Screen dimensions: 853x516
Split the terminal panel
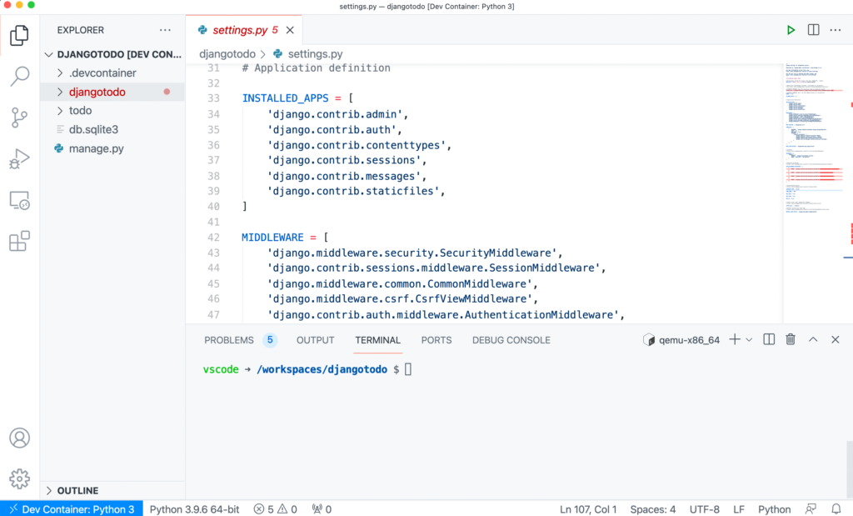point(769,339)
